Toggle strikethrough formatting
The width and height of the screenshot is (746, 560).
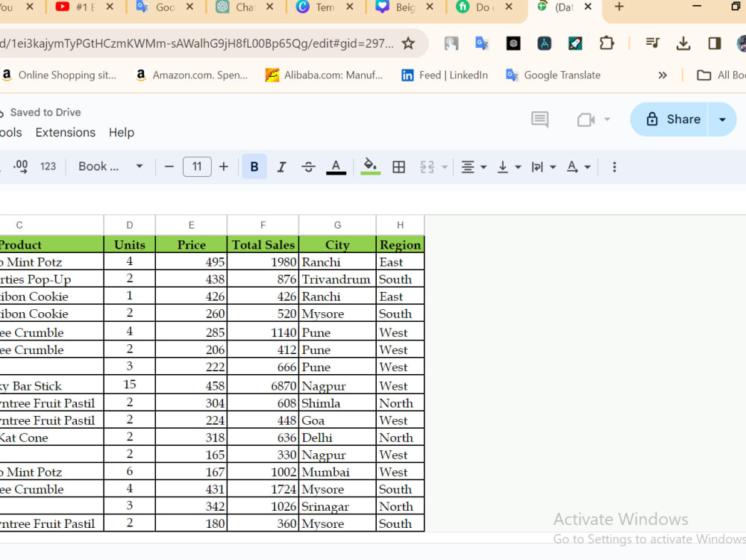click(308, 167)
